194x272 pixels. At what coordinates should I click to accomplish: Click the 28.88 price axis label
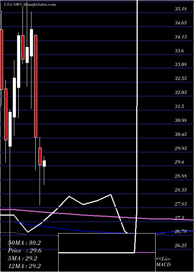tap(180, 176)
